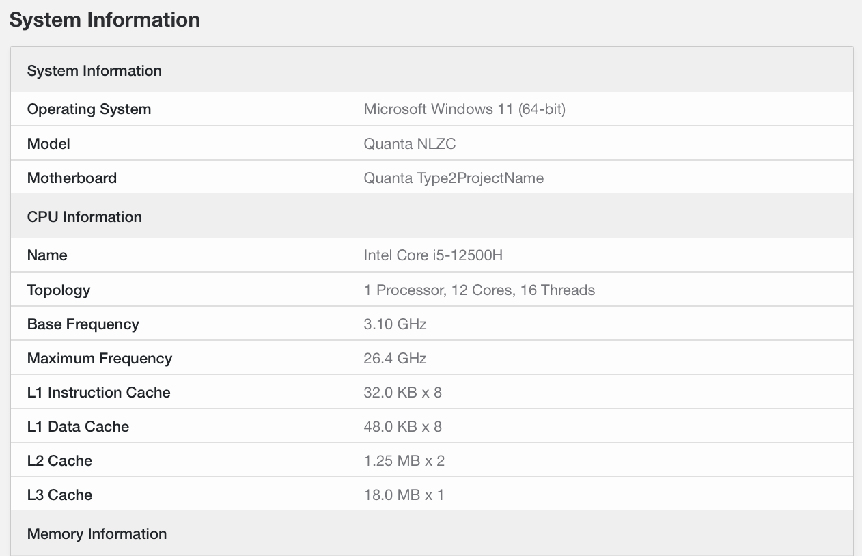Click the L2 Cache label
This screenshot has height=556, width=862.
tap(59, 460)
